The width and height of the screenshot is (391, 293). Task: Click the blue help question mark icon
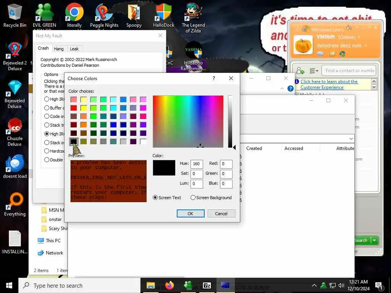[290, 89]
